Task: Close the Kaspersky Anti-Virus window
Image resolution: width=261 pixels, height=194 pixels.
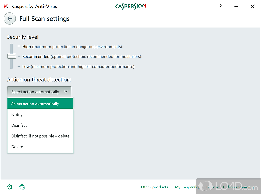Action: coord(253,7)
